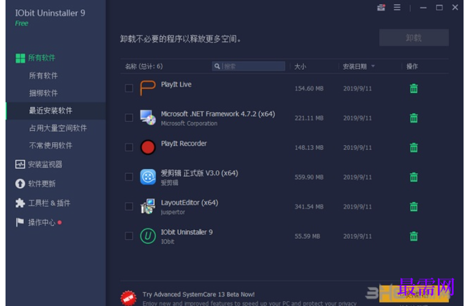Check the LayoutEditor (x64) checkbox

129,206
